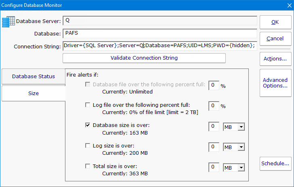This screenshot has height=187, width=294.
Task: Open the Actions dialog
Action: (275, 59)
